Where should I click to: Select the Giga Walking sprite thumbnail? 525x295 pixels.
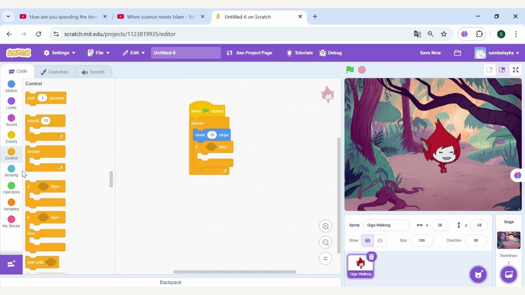click(361, 266)
